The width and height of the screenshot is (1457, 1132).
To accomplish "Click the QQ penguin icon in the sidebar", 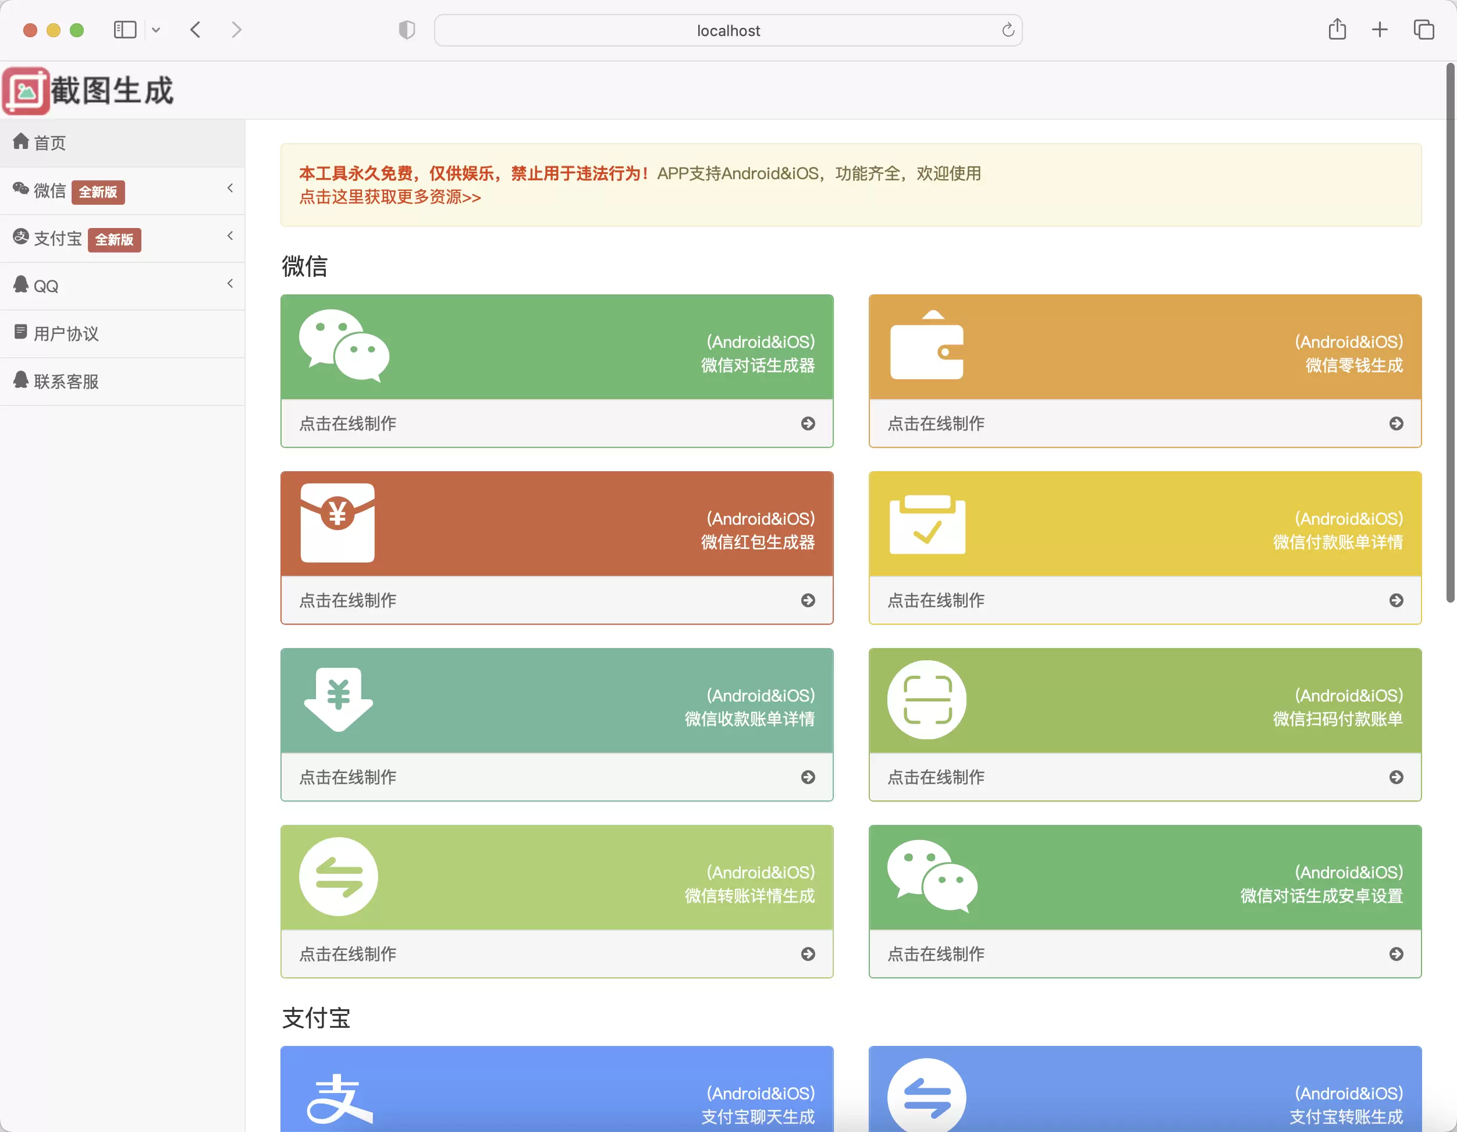I will [21, 284].
